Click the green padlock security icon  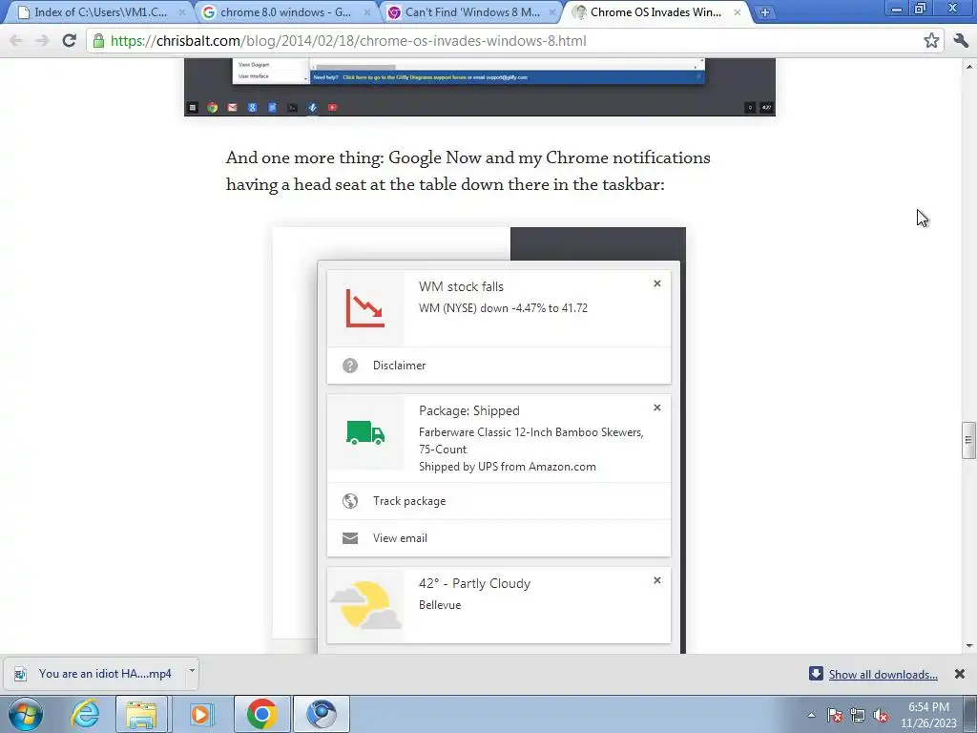(98, 40)
